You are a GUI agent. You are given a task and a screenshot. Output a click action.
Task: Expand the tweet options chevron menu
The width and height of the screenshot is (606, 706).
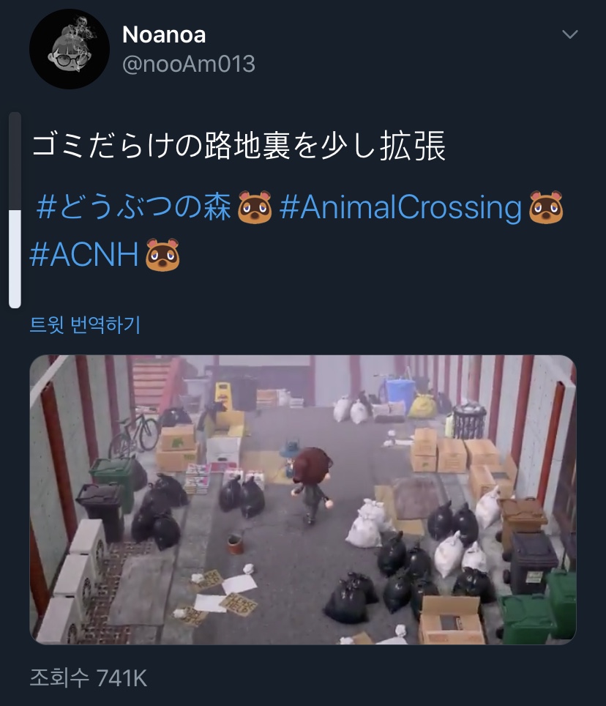570,34
